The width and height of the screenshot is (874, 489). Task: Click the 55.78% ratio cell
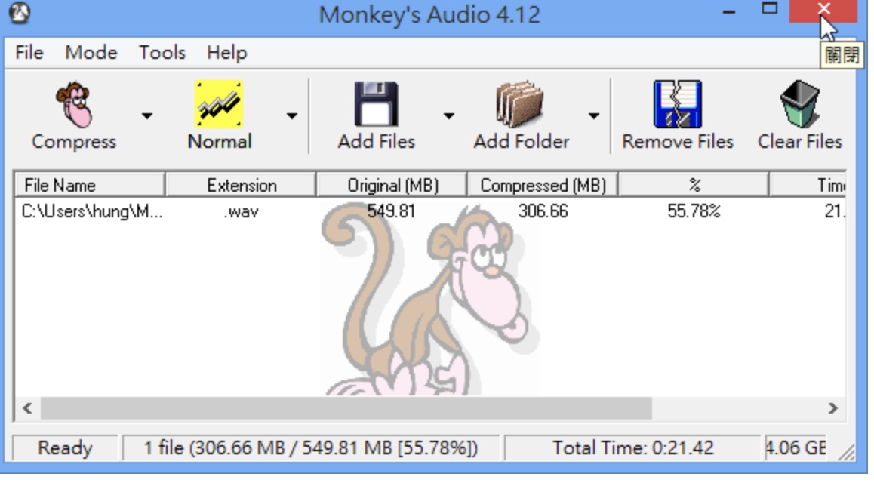tap(694, 211)
